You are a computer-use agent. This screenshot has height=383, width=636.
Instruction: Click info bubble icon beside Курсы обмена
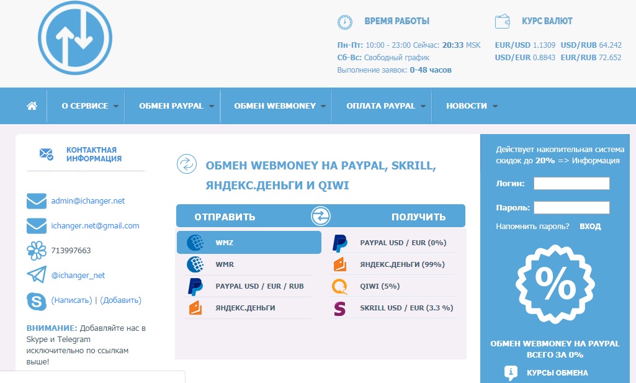pos(511,372)
